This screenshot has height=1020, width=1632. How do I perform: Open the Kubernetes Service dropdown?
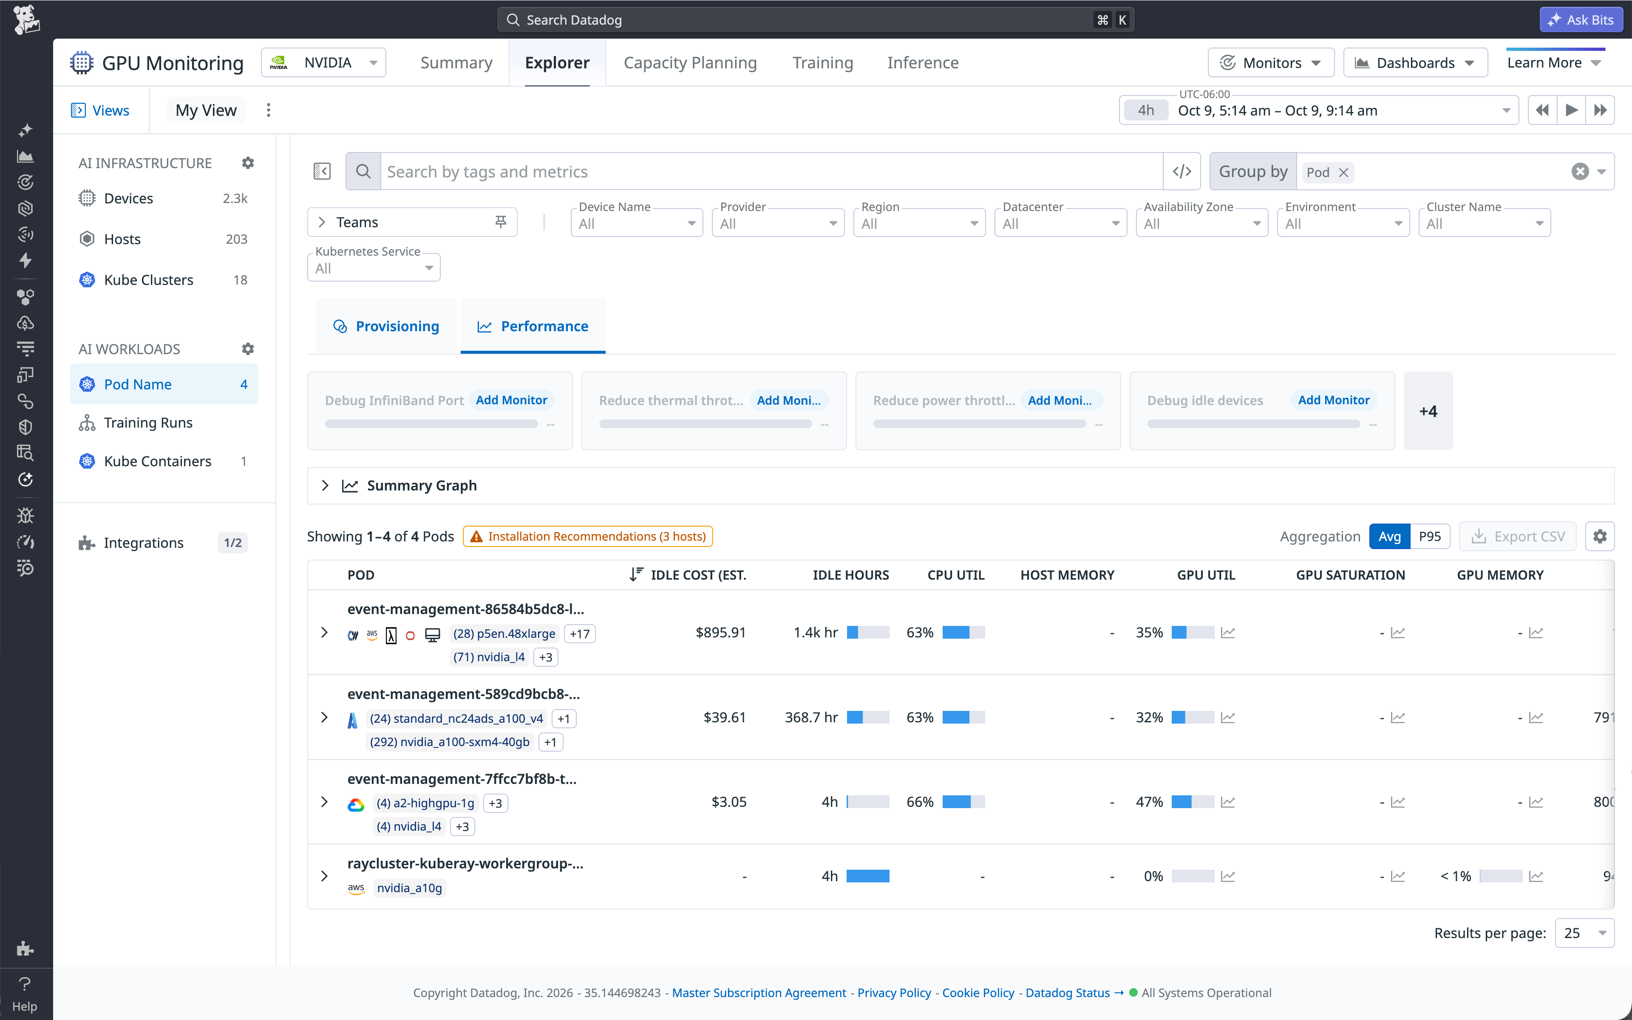(374, 268)
